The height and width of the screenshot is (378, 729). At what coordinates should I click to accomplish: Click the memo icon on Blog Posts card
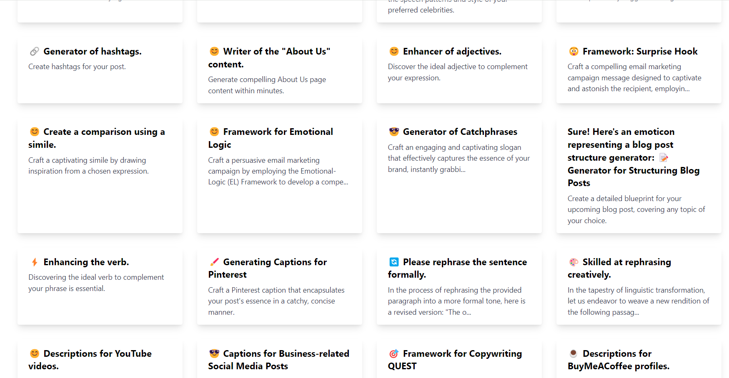664,158
